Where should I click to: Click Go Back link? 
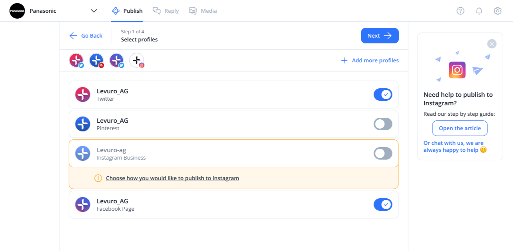pyautogui.click(x=86, y=36)
